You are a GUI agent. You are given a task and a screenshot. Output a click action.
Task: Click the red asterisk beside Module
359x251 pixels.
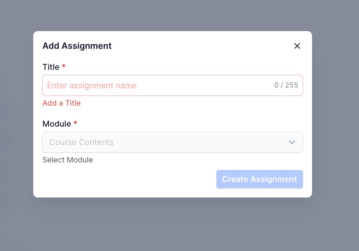coord(75,123)
